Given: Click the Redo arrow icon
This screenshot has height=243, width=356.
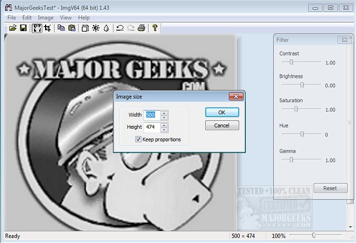Looking at the screenshot, I should point(131,28).
